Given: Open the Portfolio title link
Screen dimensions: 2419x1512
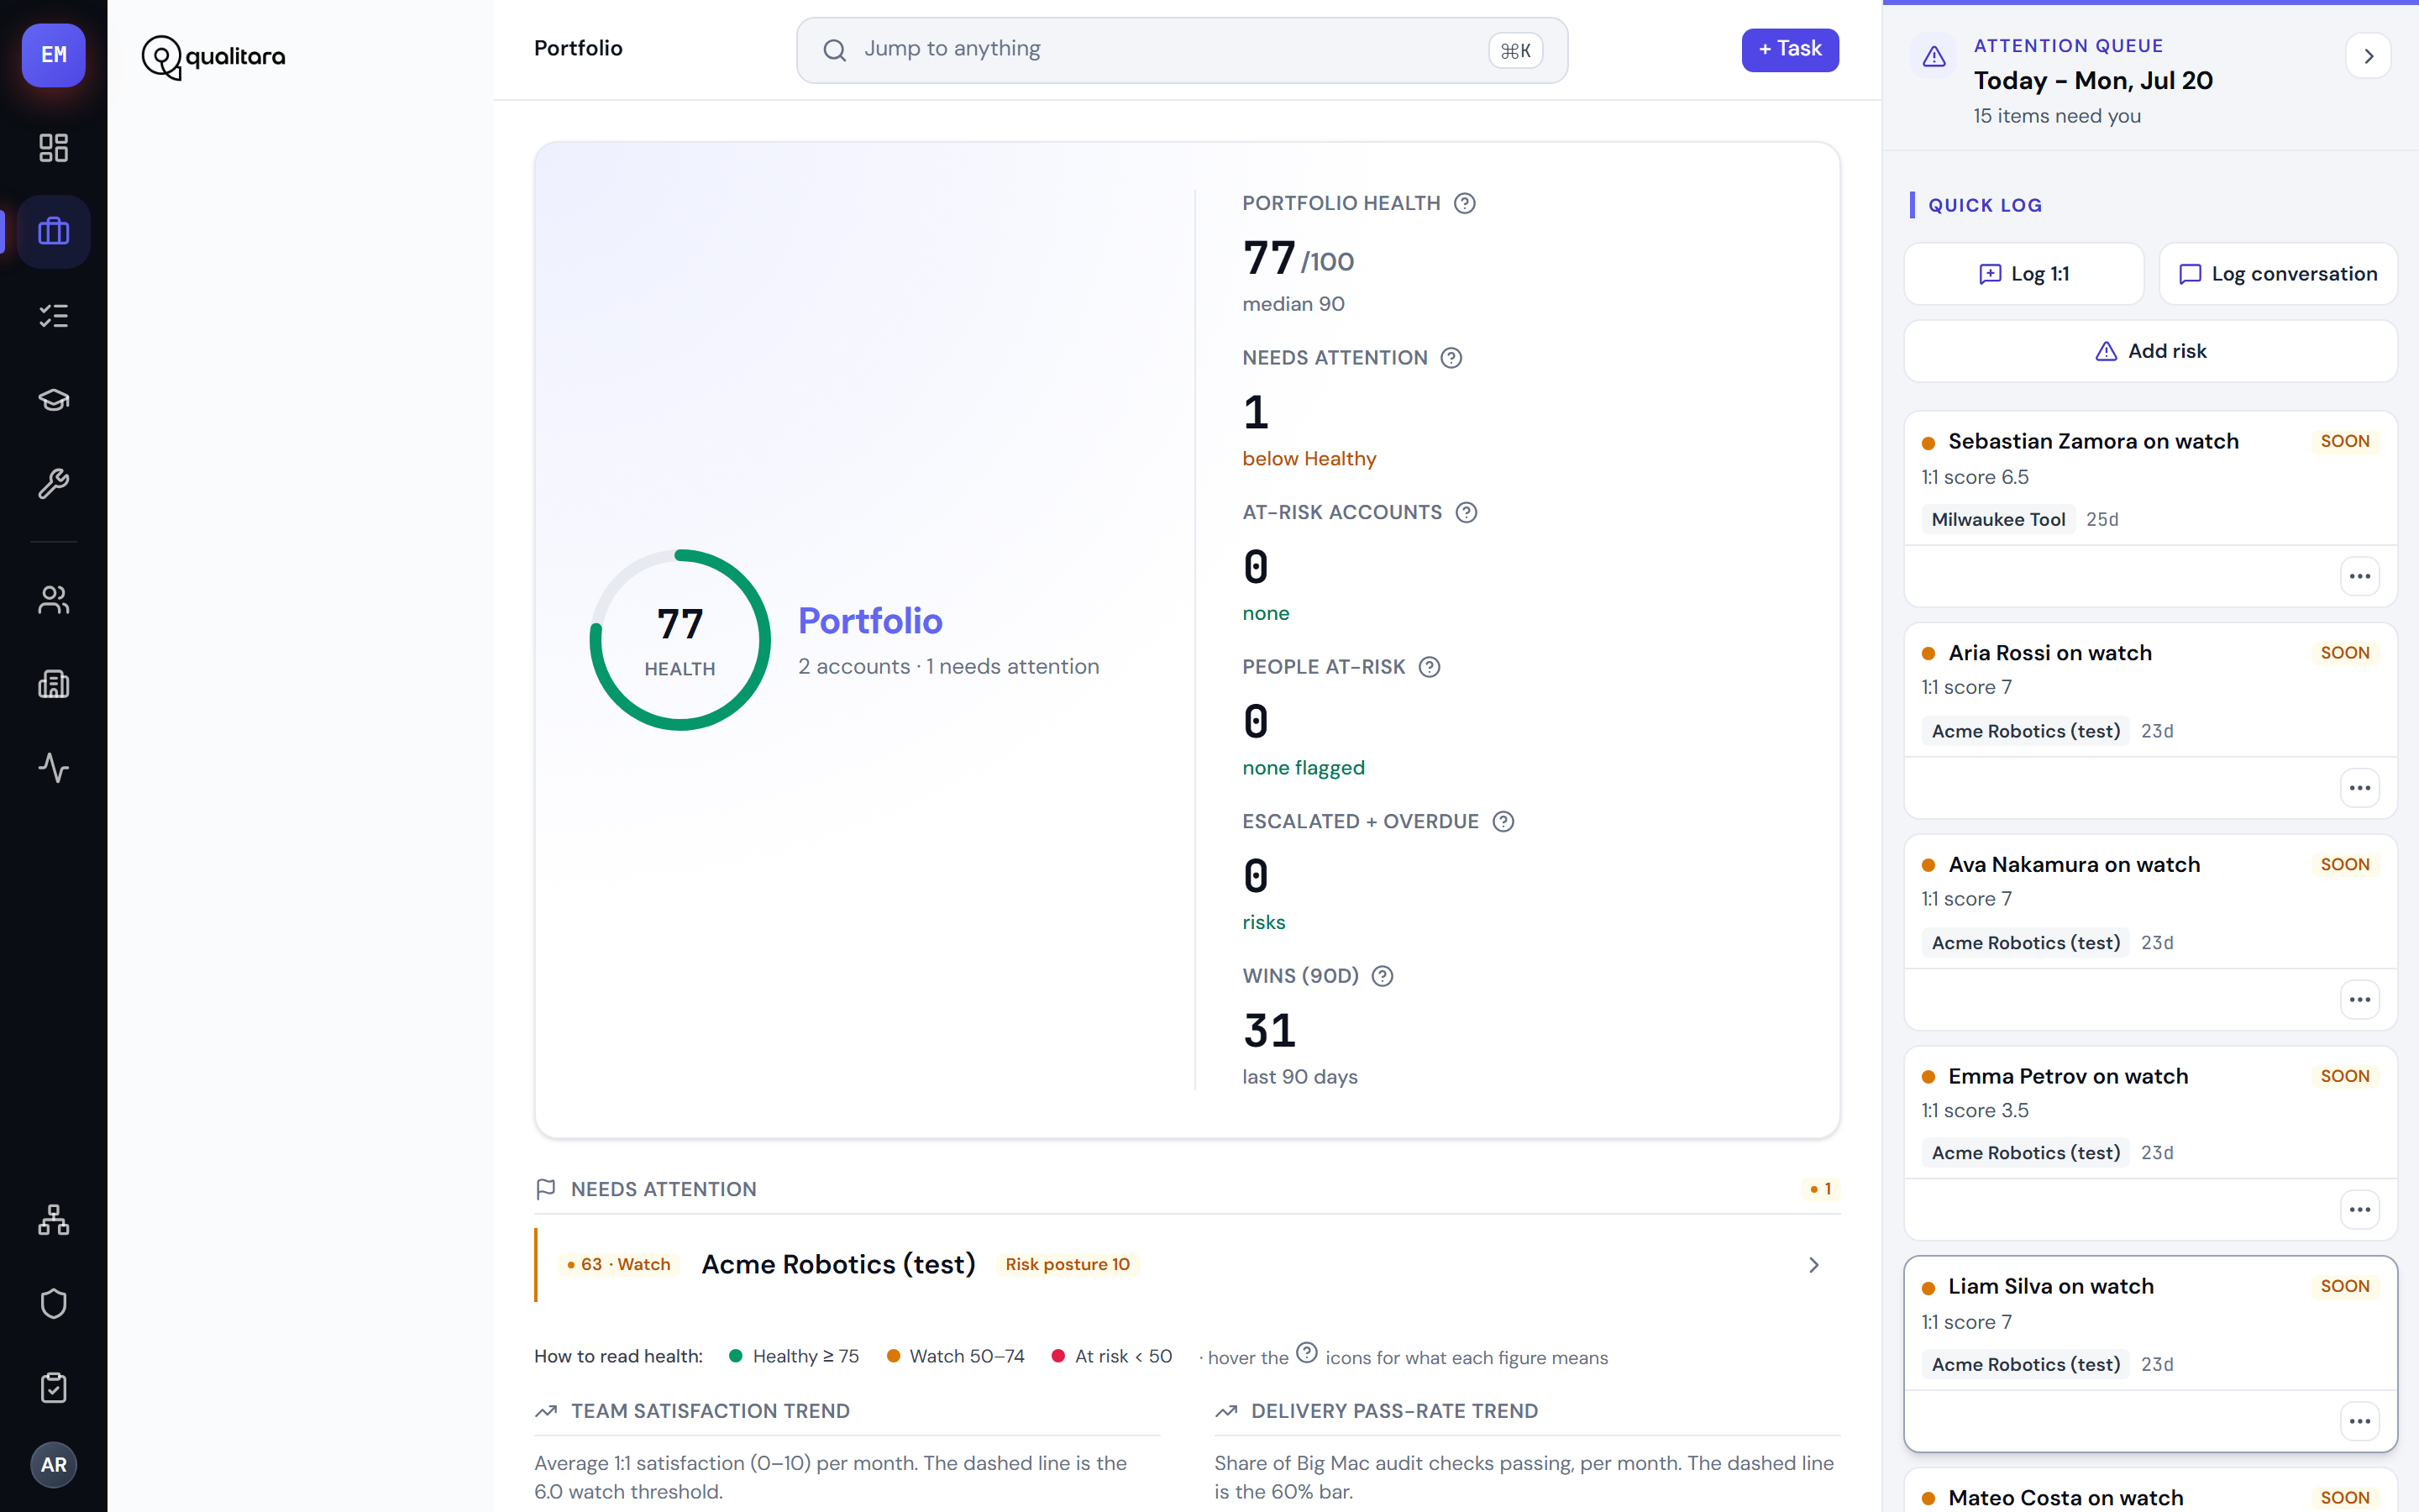Looking at the screenshot, I should (x=869, y=621).
